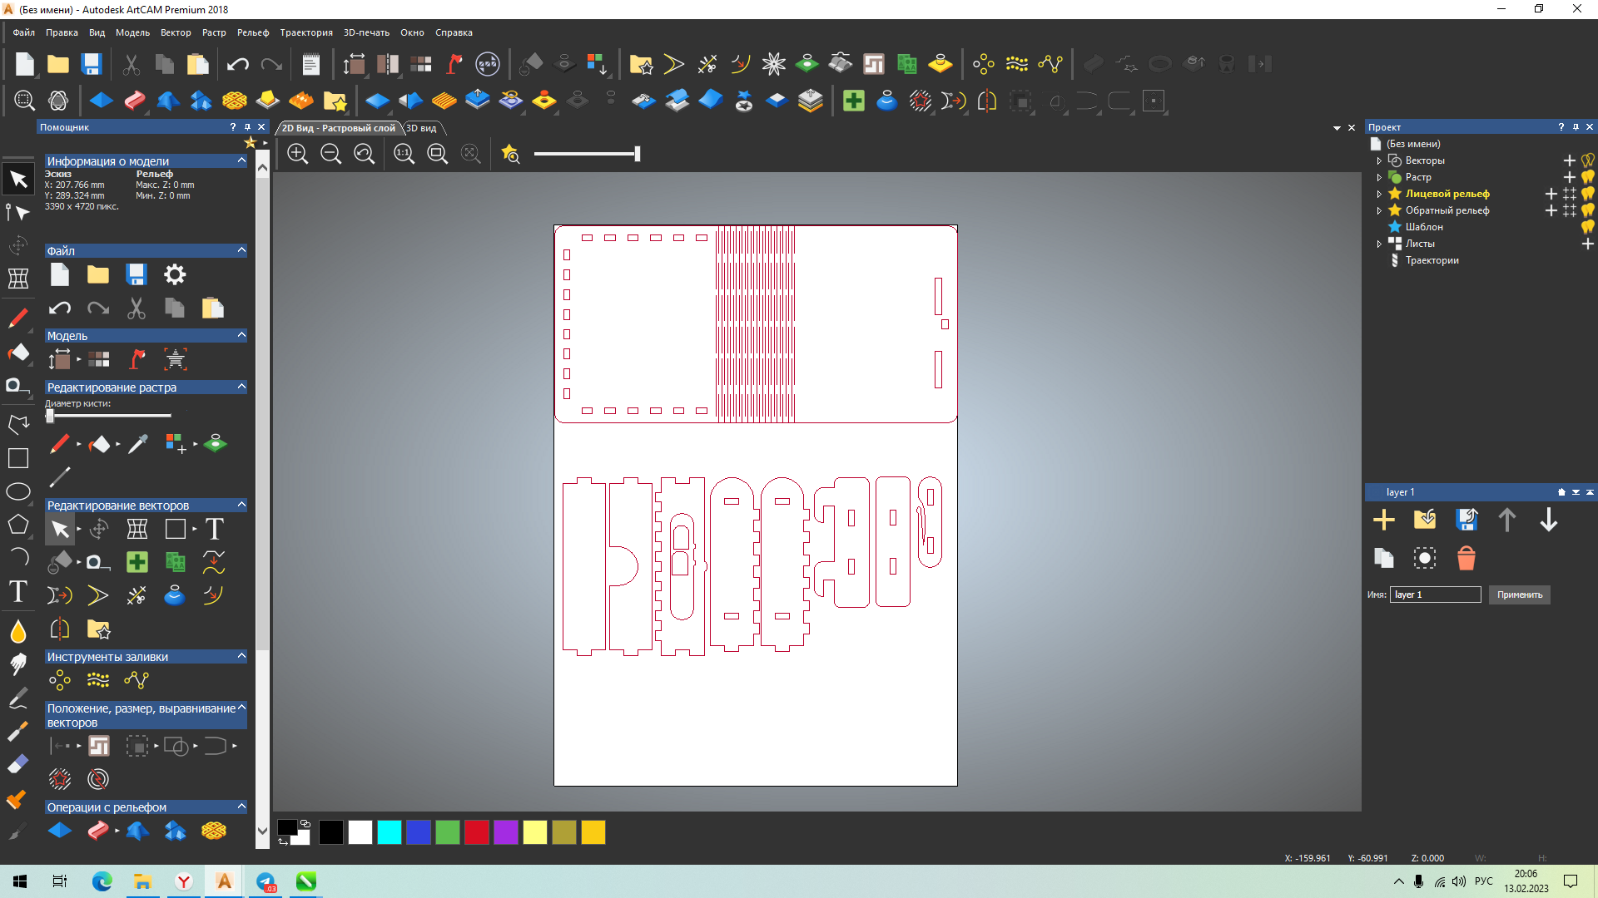Open the Файл menu
Image resolution: width=1598 pixels, height=898 pixels.
tap(22, 32)
